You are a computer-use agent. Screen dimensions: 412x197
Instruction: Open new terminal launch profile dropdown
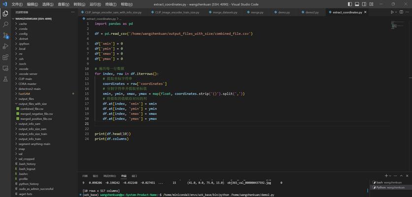[x=390, y=176]
